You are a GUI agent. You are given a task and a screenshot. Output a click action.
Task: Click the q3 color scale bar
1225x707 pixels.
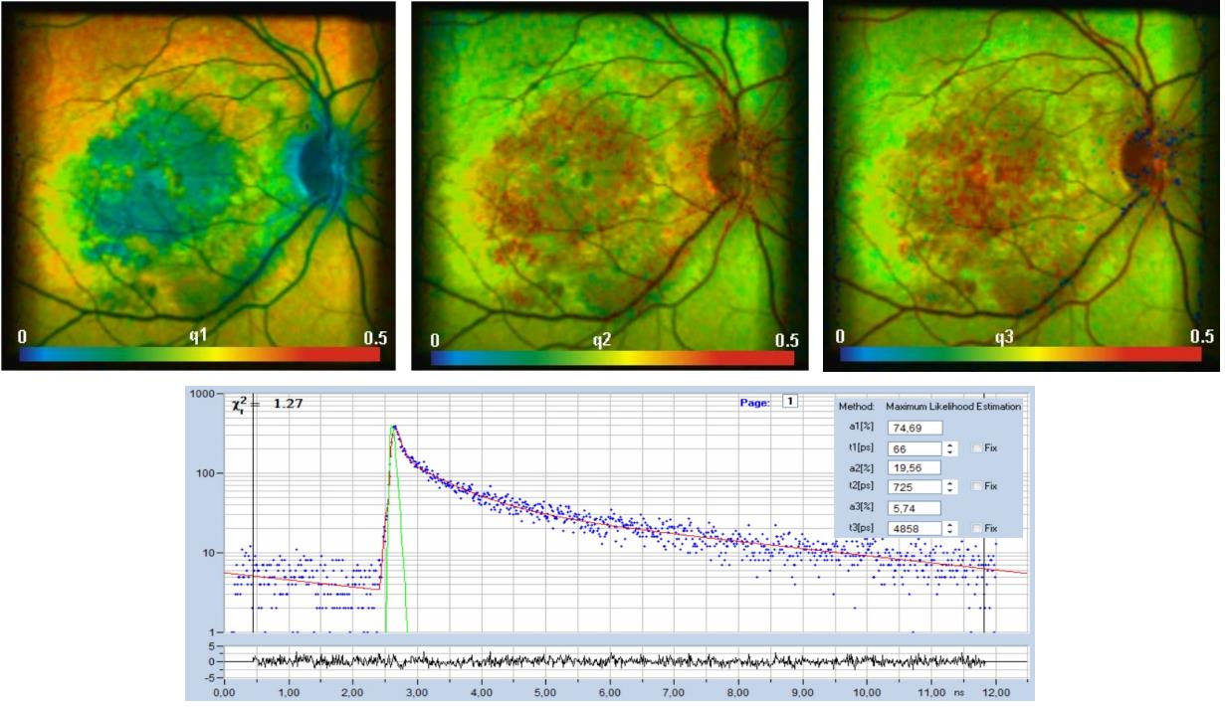tap(1020, 354)
